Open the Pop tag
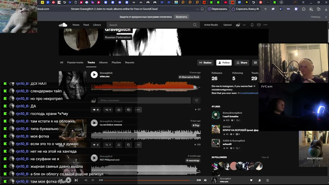Image resolution: width=329 pixels, height=185 pixels. 196,125
